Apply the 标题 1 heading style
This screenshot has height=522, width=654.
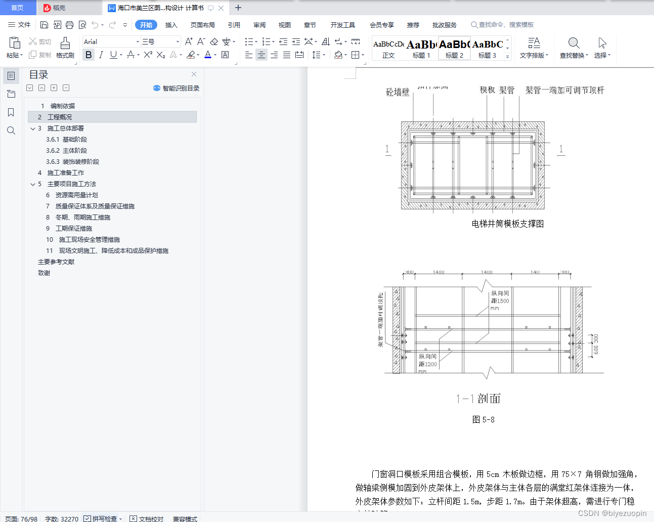421,48
